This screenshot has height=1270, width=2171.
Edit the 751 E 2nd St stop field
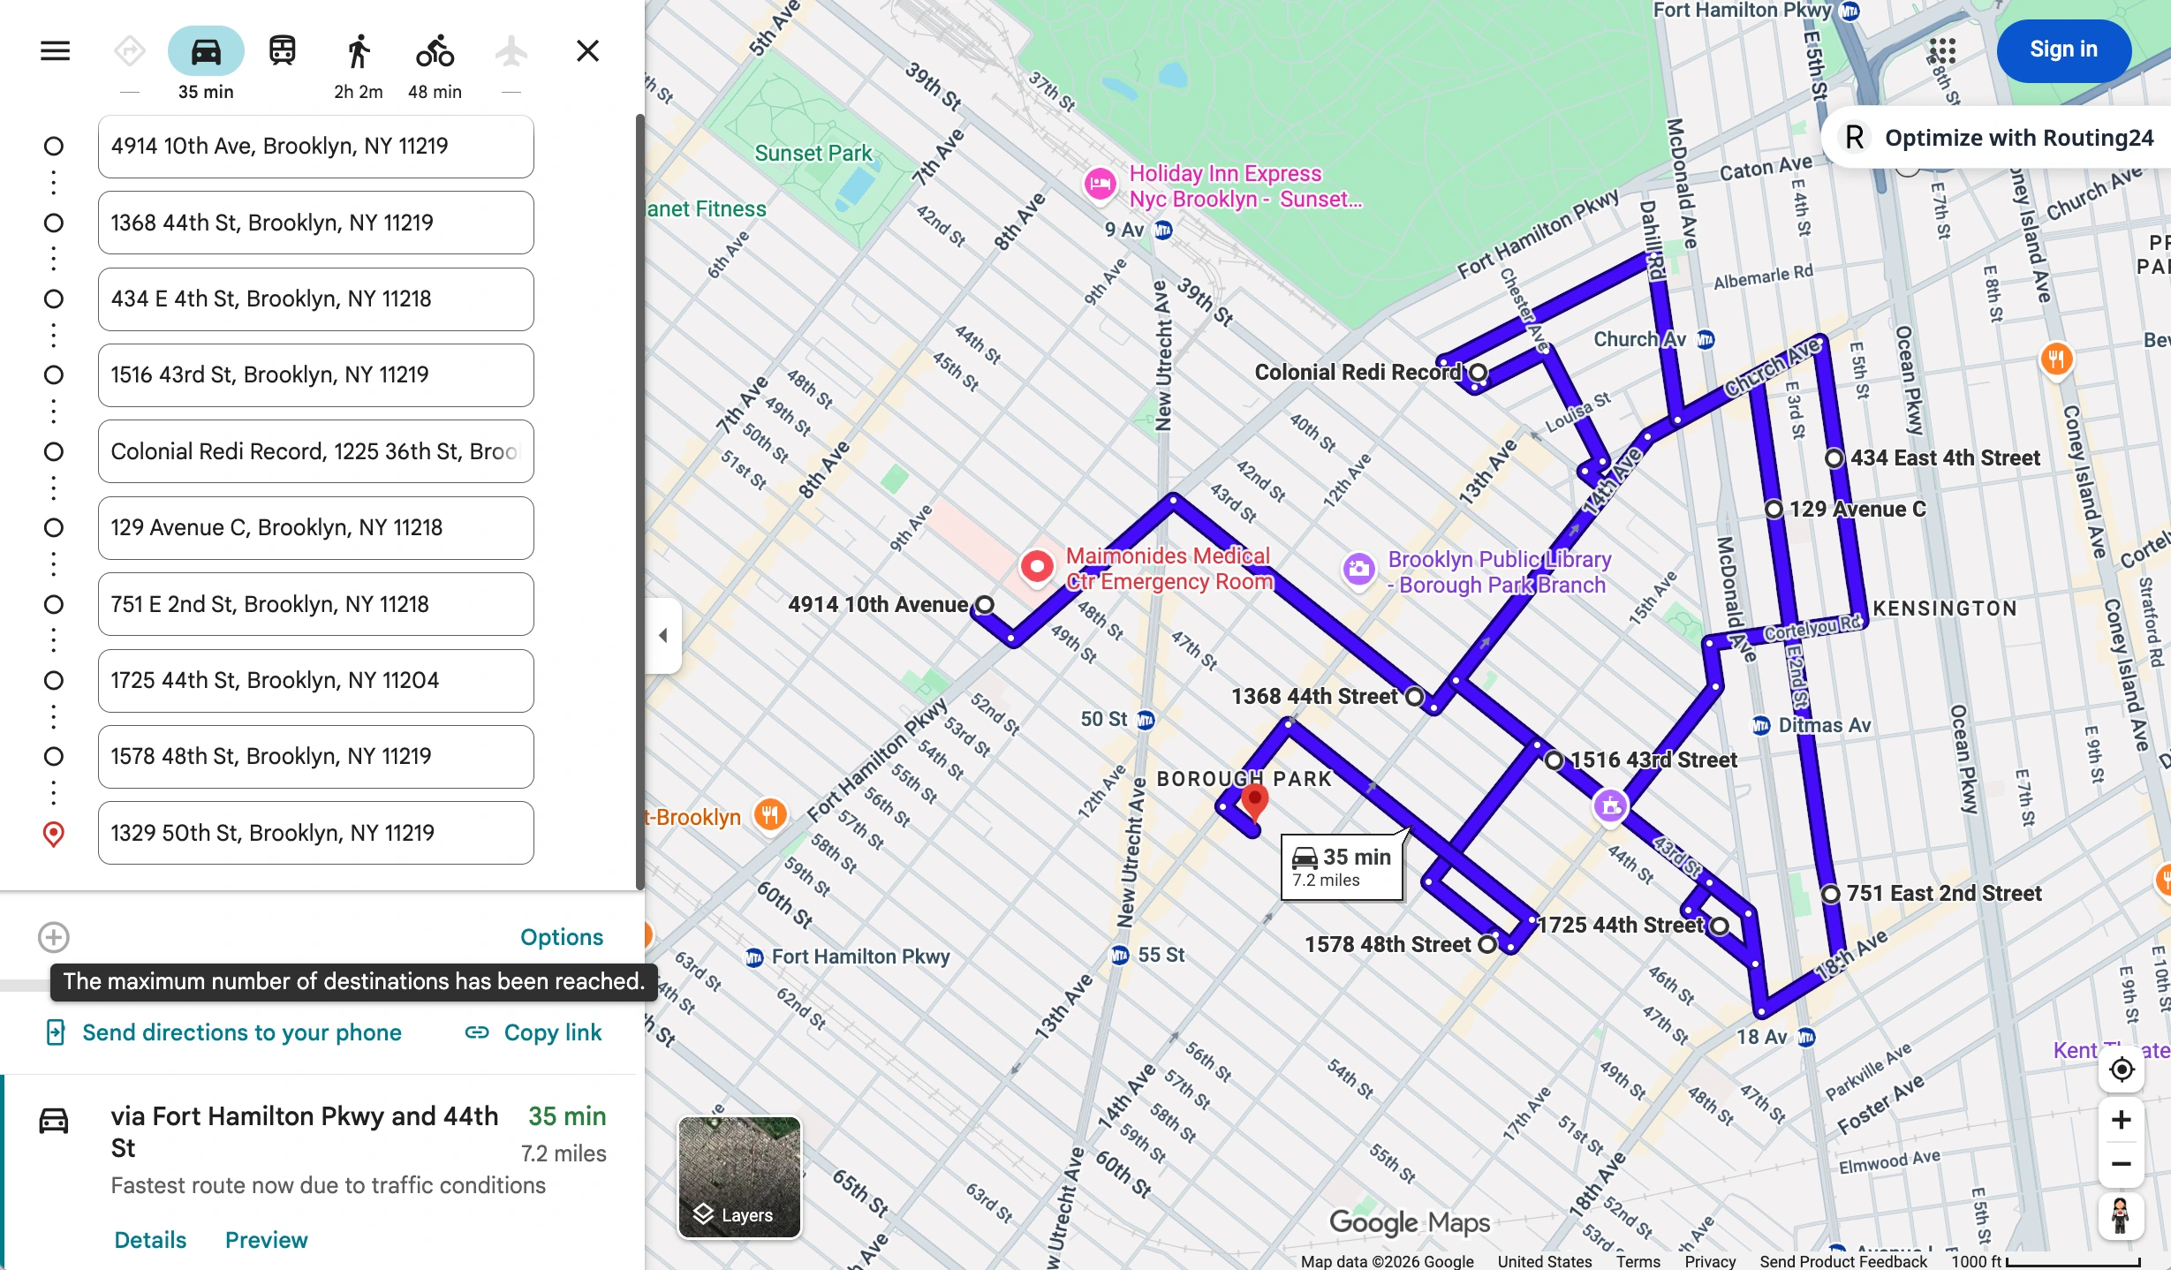315,604
